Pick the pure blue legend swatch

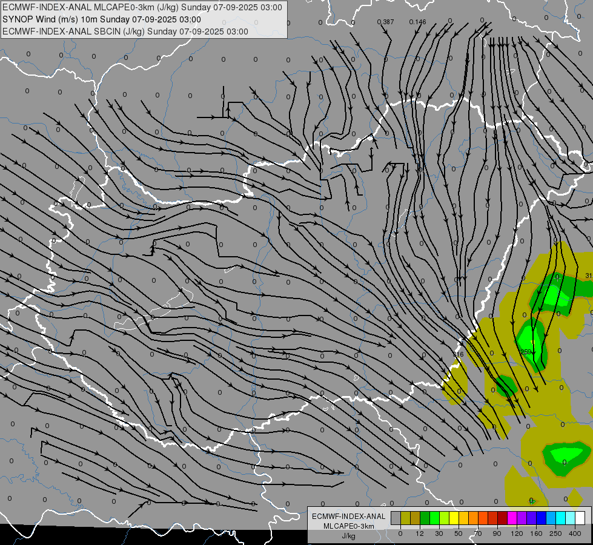pos(541,518)
